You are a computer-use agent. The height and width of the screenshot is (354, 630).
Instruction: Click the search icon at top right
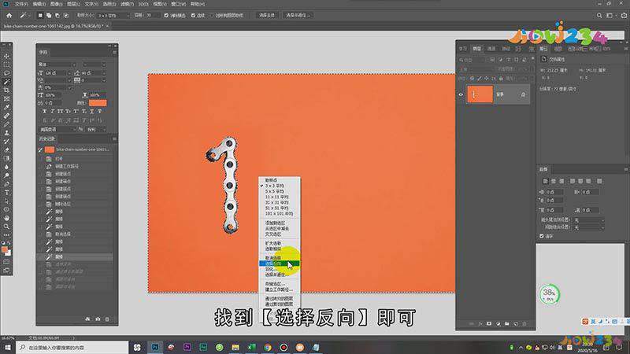click(x=599, y=15)
